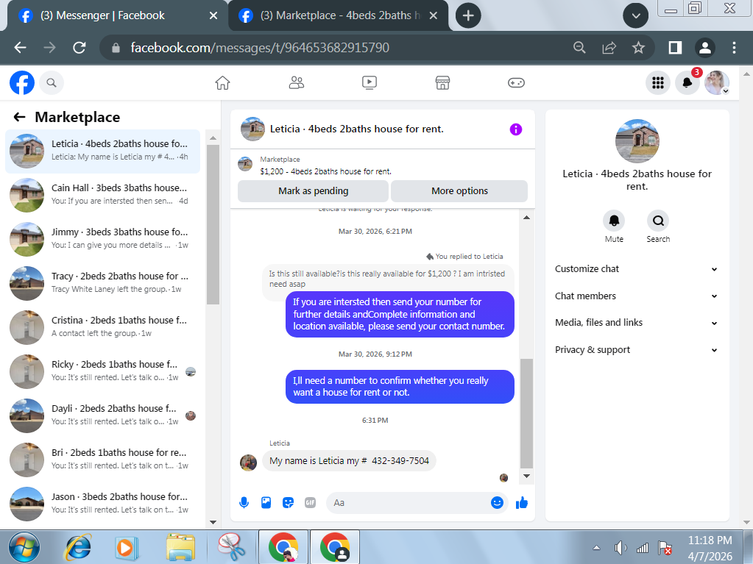Image resolution: width=753 pixels, height=564 pixels.
Task: Expand Privacy & support section
Action: click(636, 349)
